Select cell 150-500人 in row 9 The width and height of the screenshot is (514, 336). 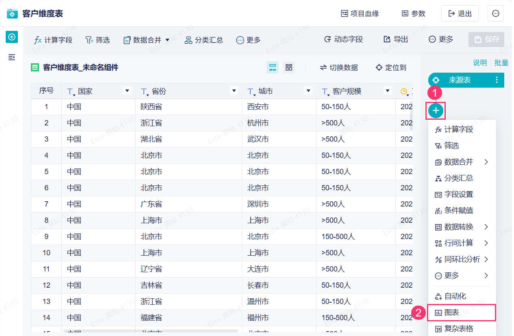(356, 237)
